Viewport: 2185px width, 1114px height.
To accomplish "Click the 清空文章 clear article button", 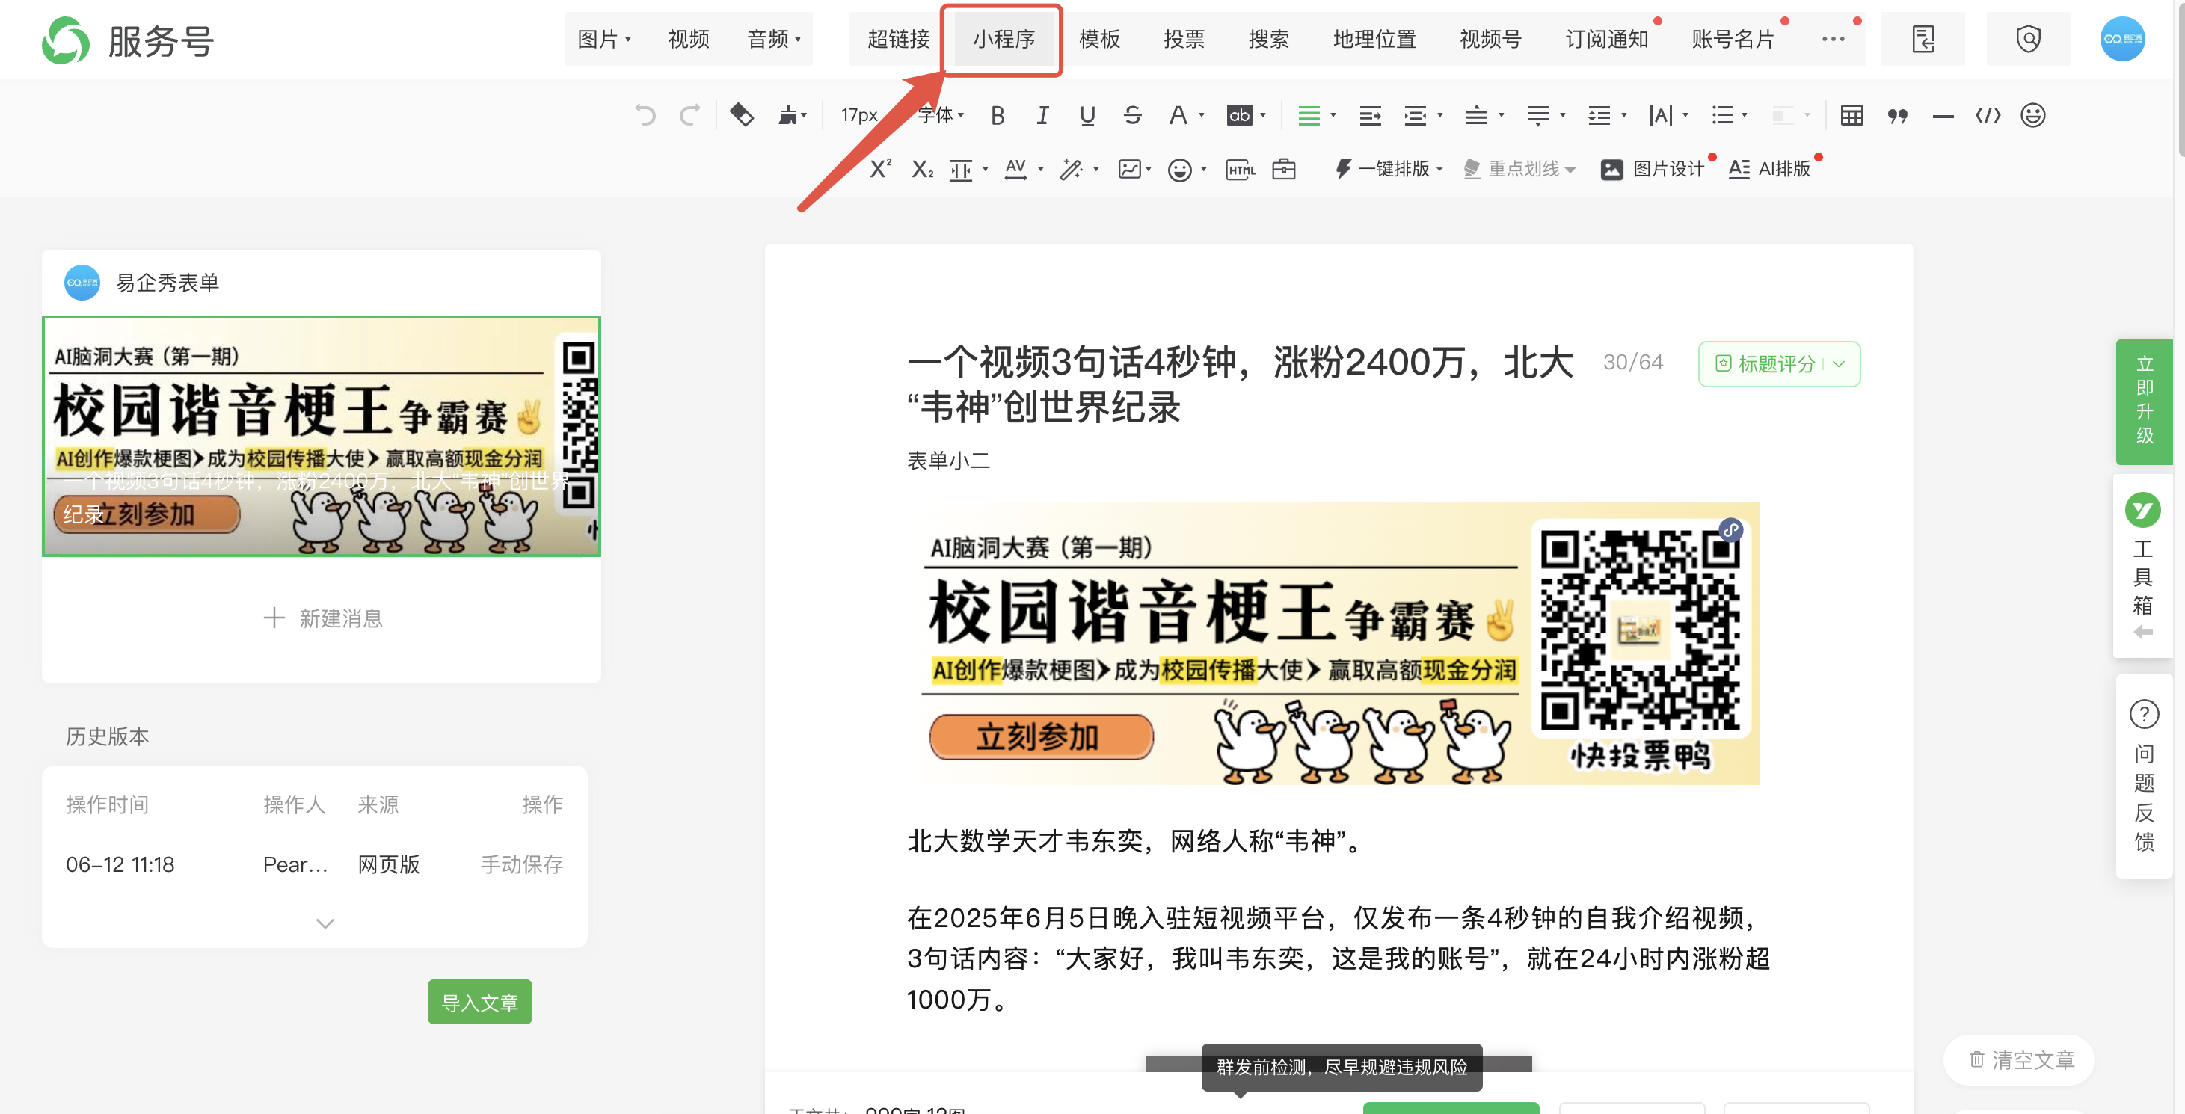I will click(2020, 1059).
